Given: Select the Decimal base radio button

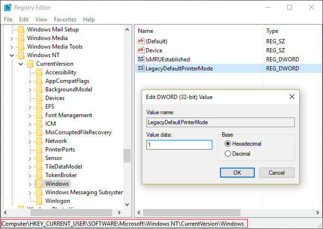Looking at the screenshot, I should point(228,154).
